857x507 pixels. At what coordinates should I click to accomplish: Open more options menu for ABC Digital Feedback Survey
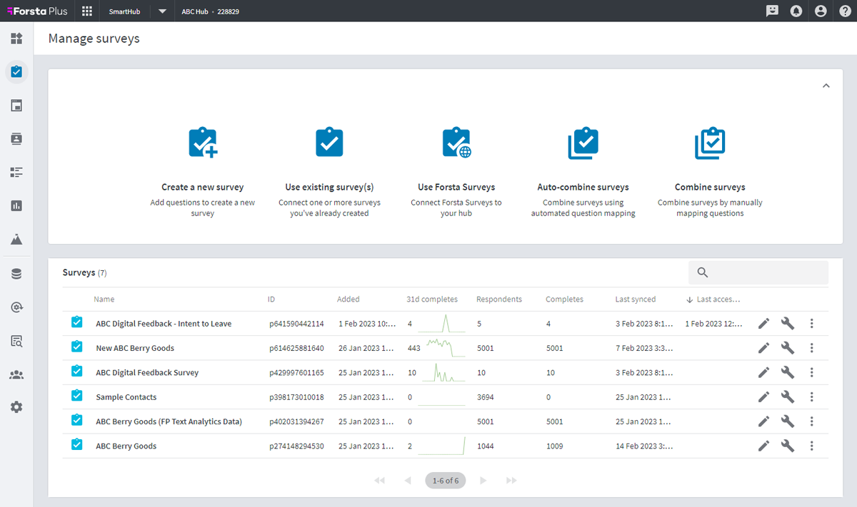pyautogui.click(x=812, y=372)
